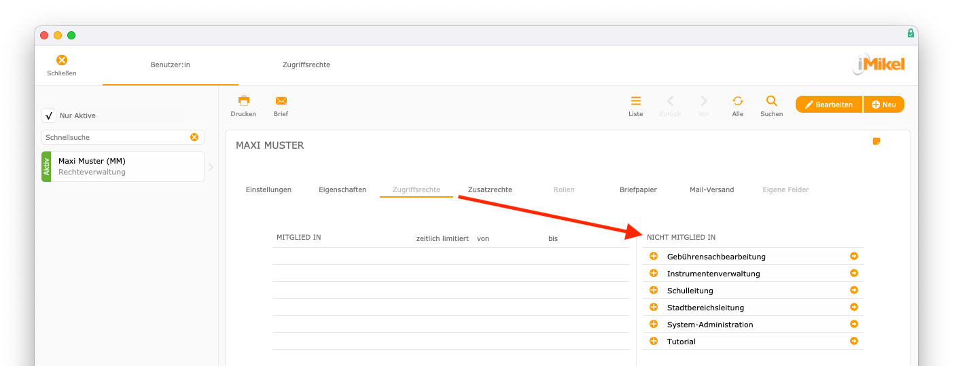Click the NICHT MITGLIED IN header

[x=681, y=237]
